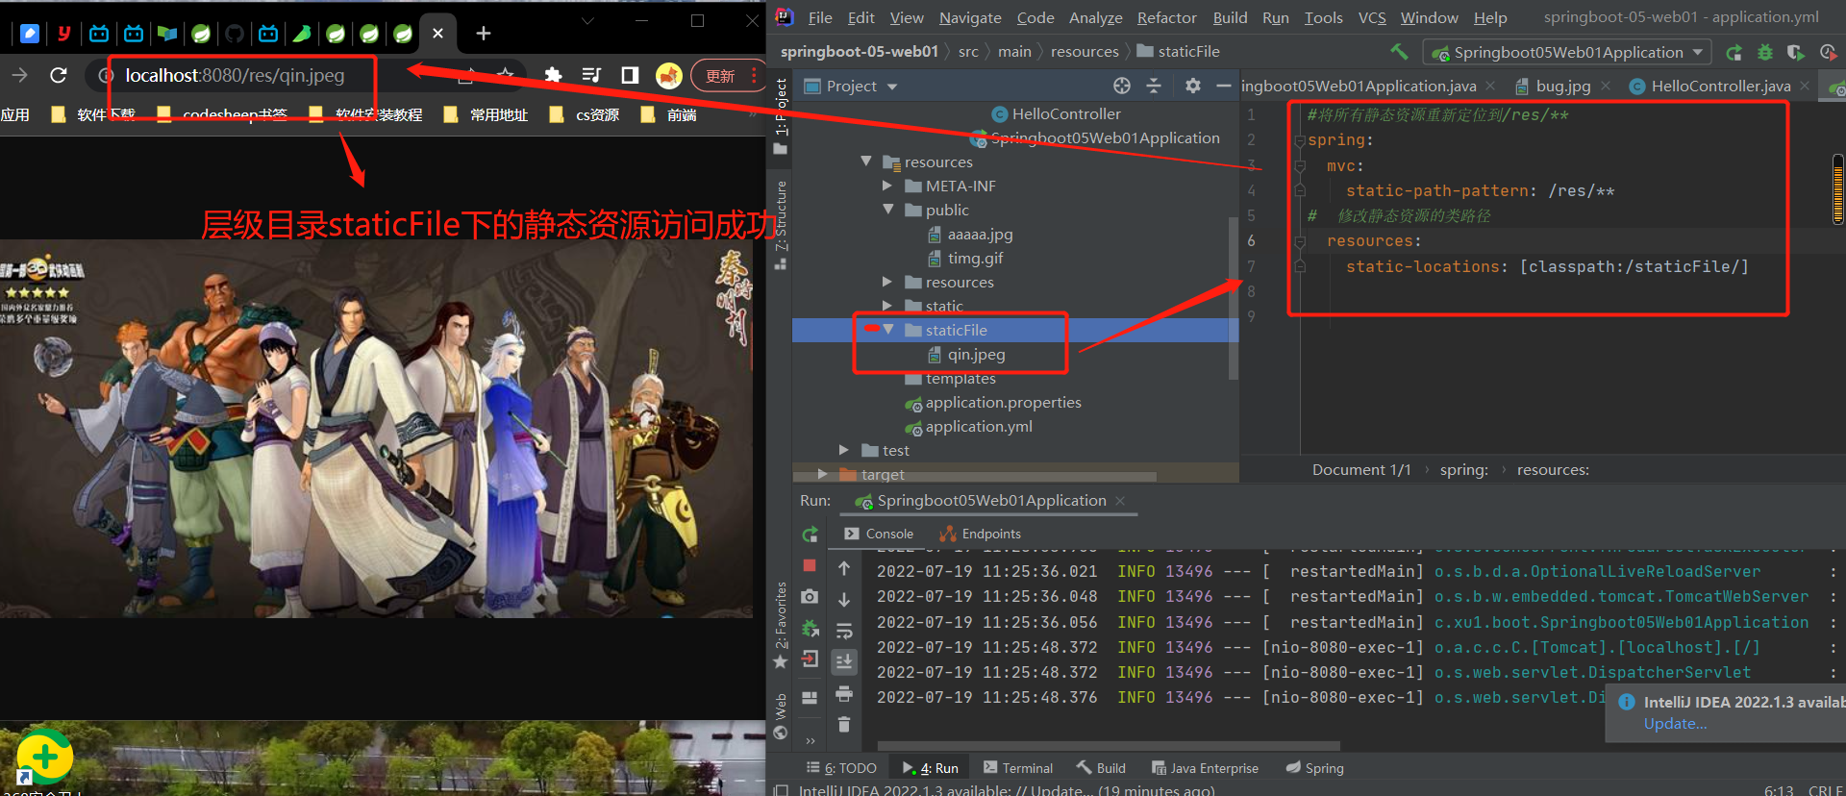Close the bug.jpg editor tab
The height and width of the screenshot is (796, 1846).
pyautogui.click(x=1606, y=86)
